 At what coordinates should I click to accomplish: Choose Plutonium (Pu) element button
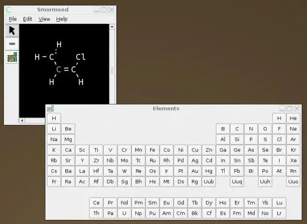tap(153, 213)
